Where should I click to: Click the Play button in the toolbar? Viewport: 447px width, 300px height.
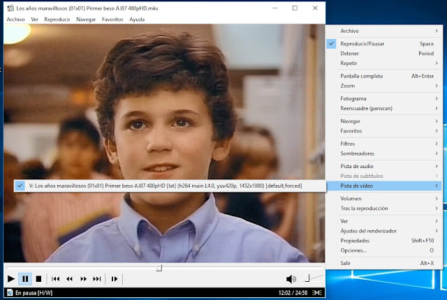11,279
